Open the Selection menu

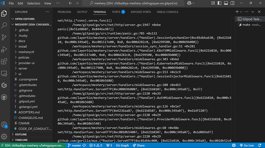[33, 3]
